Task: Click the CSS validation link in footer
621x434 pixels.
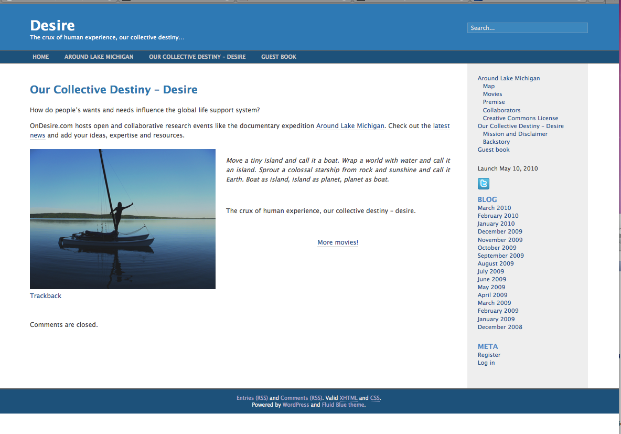Action: click(x=374, y=398)
